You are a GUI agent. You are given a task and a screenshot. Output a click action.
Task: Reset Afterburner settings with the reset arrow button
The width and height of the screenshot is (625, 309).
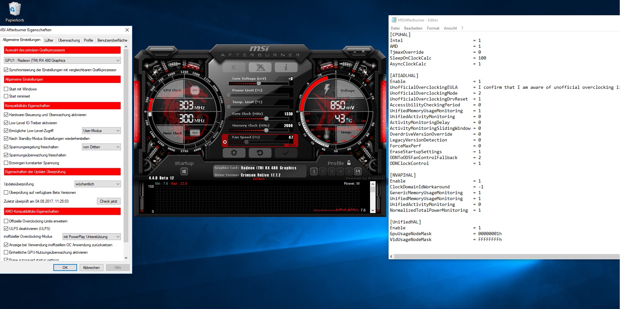[x=260, y=153]
